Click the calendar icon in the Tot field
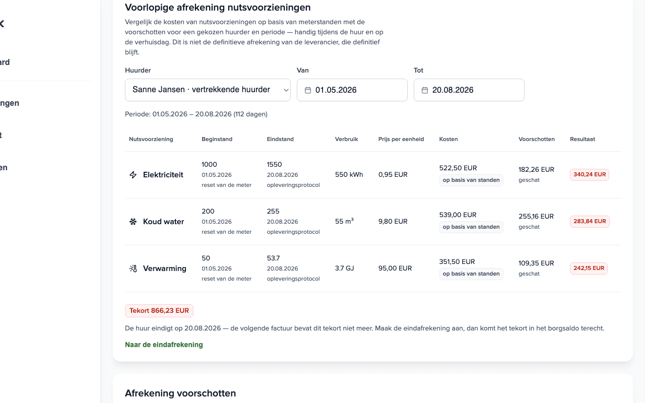Screen dimensions: 645x403 (x=425, y=90)
